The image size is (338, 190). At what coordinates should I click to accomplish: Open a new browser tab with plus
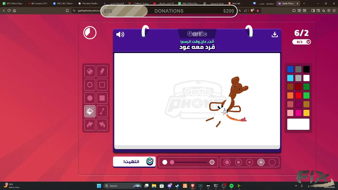(x=304, y=3)
